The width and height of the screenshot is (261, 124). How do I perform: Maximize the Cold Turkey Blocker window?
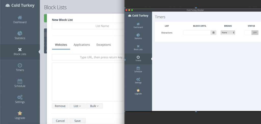coord(132,10)
